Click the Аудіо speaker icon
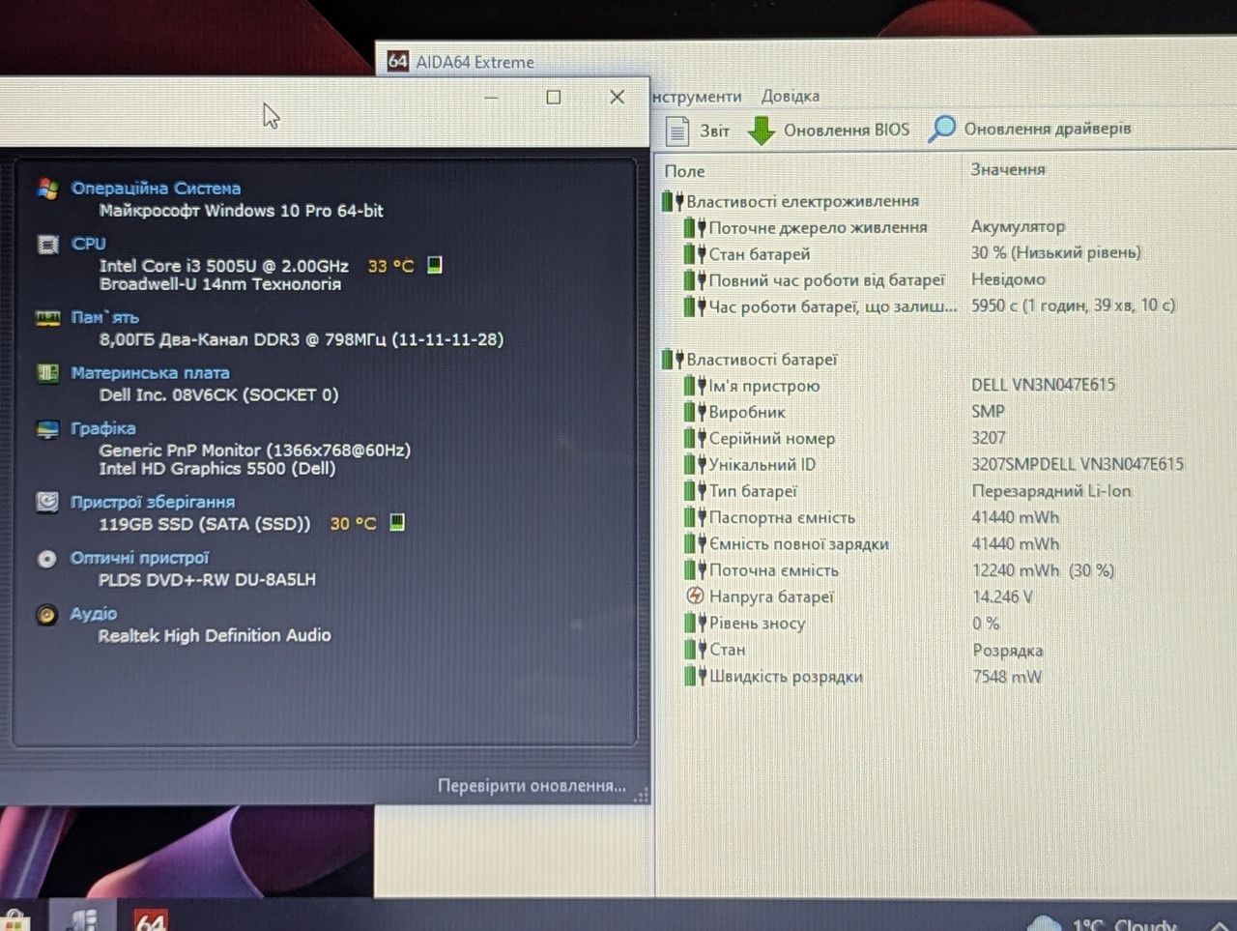 [x=46, y=615]
